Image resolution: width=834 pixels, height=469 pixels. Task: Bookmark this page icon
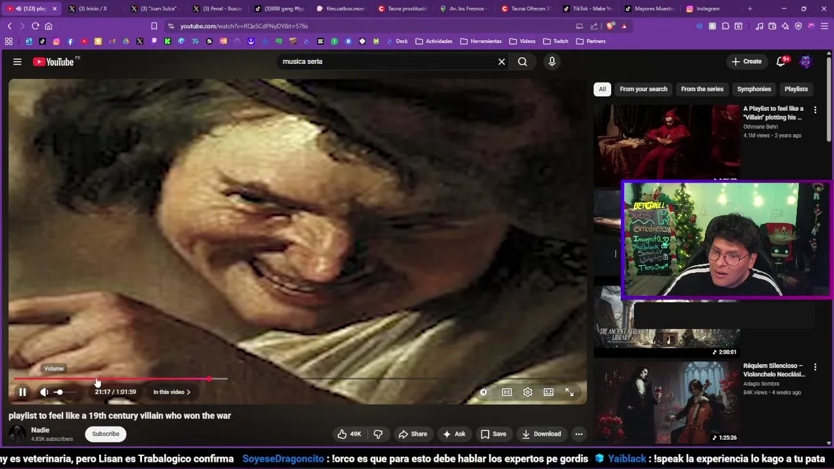coord(154,26)
